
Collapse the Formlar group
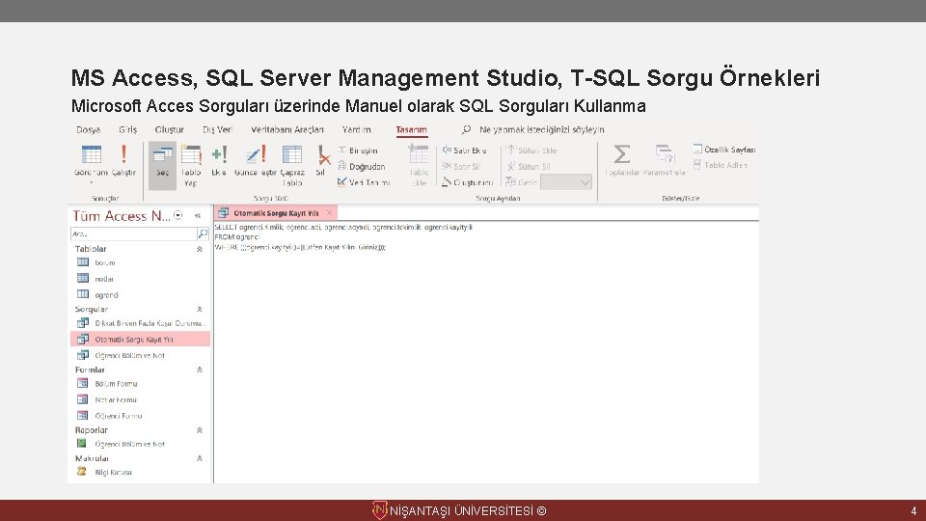[200, 370]
